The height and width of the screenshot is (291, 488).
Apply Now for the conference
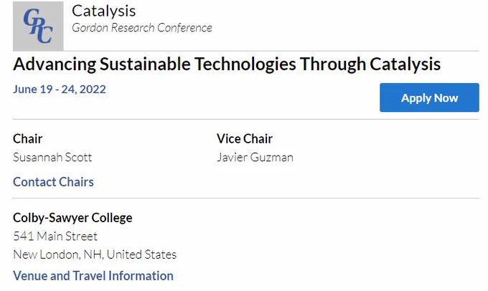click(x=429, y=97)
